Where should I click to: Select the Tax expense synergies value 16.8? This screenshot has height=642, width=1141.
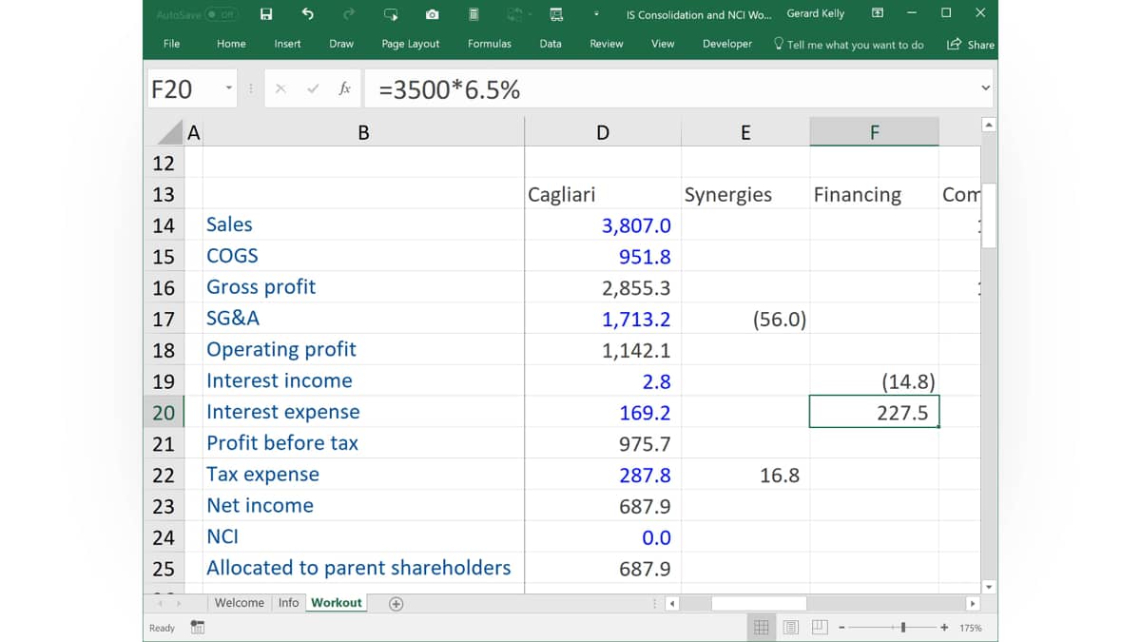point(745,476)
